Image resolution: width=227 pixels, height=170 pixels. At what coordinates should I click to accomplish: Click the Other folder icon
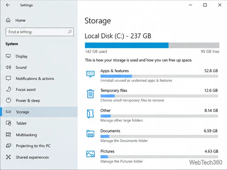pyautogui.click(x=90, y=114)
